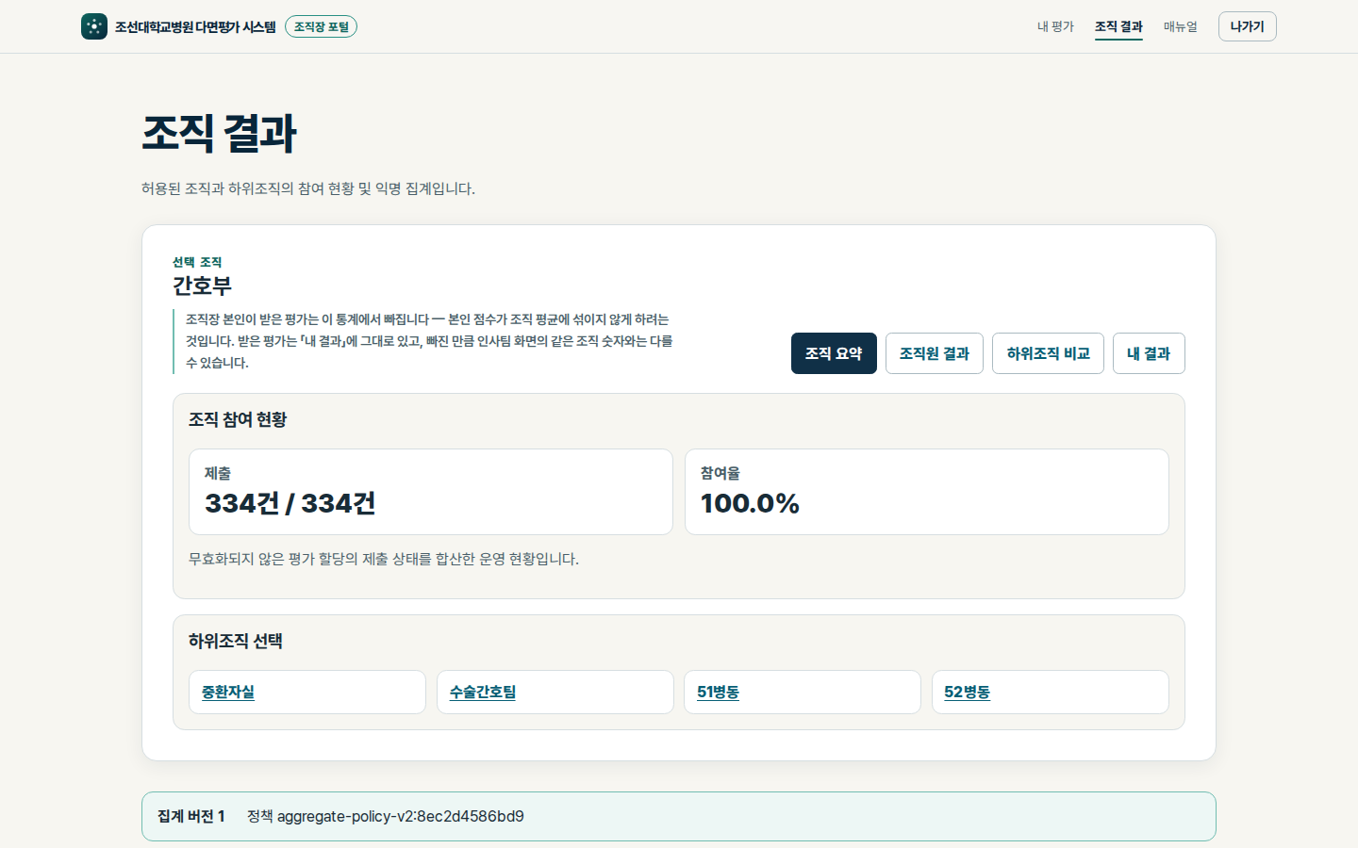Select the 중환자실 sub-organization link

coord(228,692)
